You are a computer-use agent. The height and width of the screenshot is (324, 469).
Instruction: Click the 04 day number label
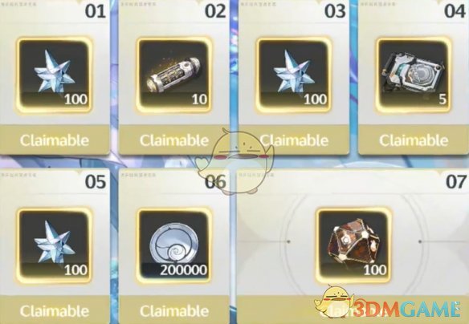coord(455,11)
